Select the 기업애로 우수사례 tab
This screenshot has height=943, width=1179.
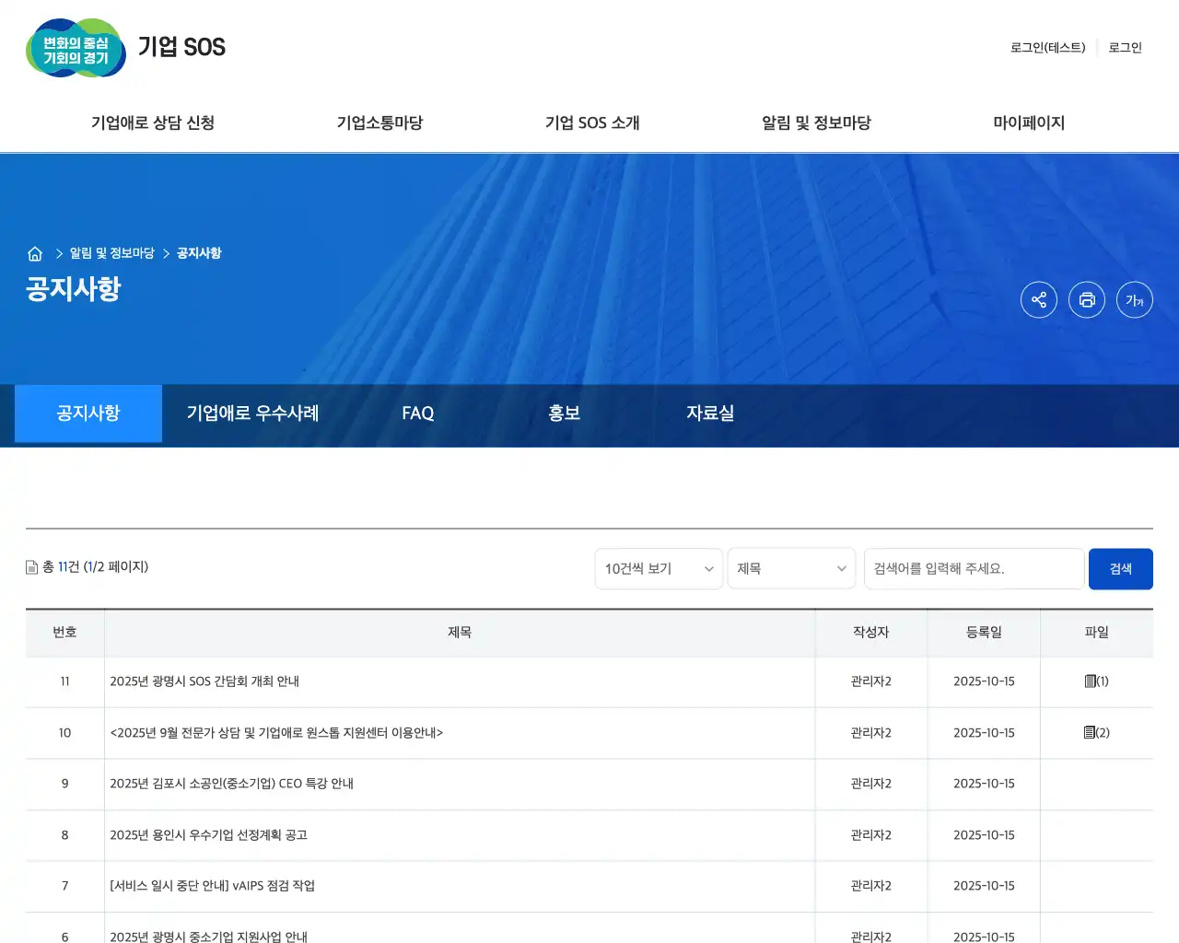coord(252,413)
